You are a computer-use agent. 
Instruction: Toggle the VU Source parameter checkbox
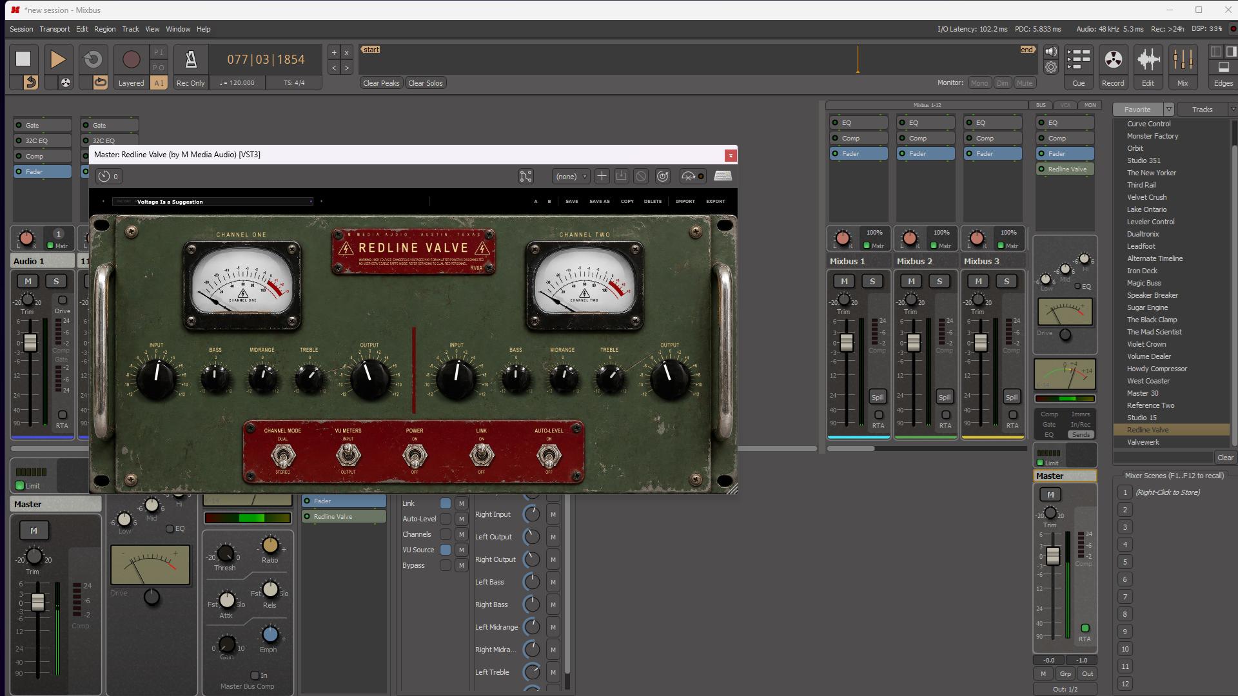pos(446,550)
